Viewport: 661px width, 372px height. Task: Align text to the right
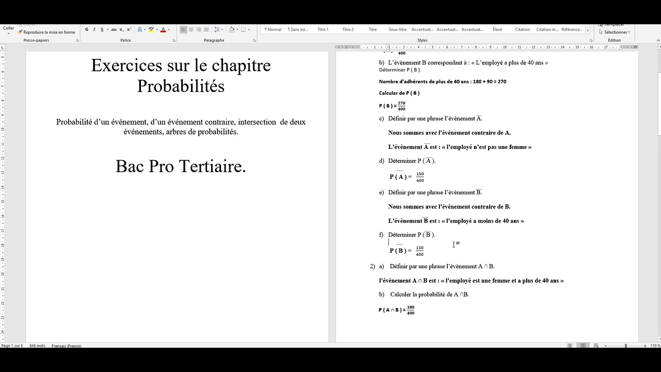click(199, 29)
